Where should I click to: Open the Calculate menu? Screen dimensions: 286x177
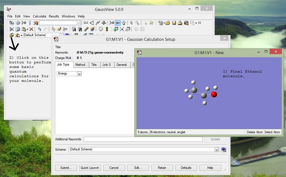[x=39, y=16]
